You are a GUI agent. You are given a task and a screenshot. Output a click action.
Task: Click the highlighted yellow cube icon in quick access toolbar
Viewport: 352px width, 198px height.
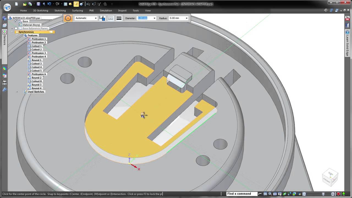76,4
